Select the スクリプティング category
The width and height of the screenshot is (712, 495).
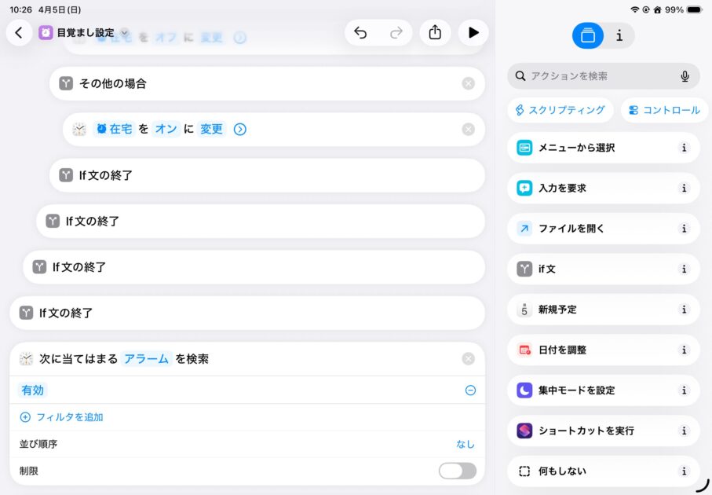[560, 110]
